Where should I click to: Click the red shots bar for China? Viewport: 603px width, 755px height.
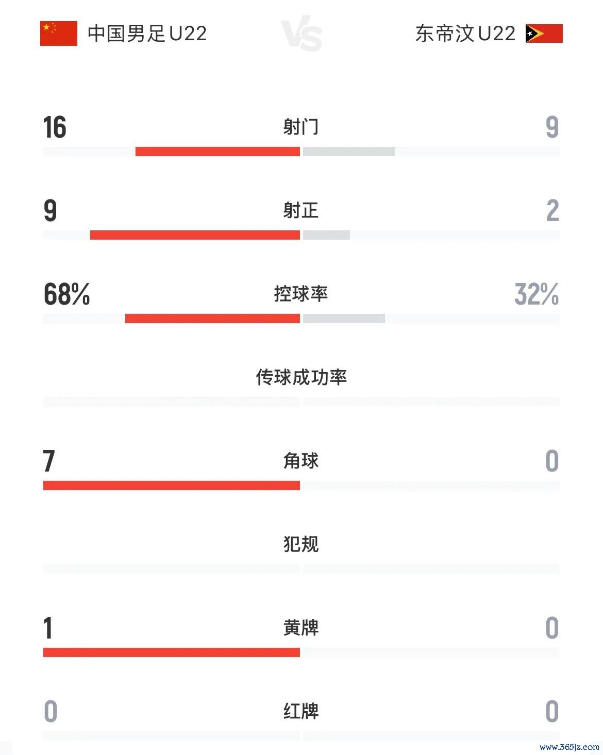coord(217,152)
